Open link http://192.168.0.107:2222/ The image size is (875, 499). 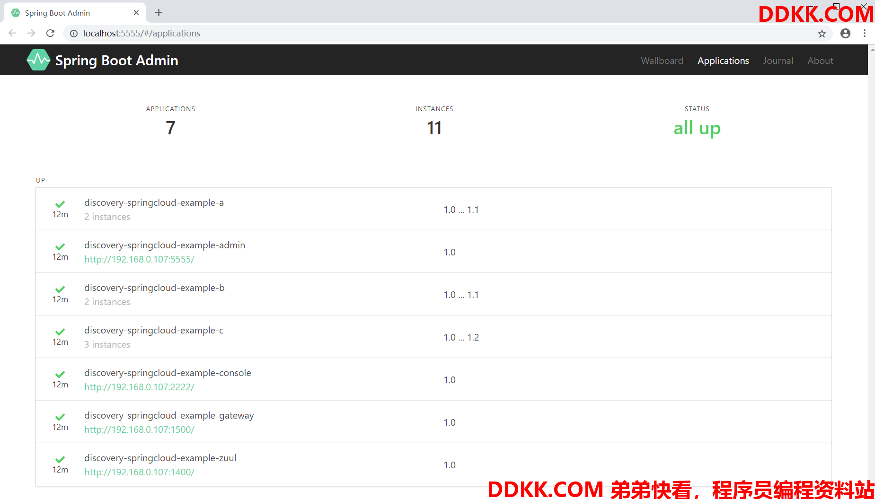[139, 387]
